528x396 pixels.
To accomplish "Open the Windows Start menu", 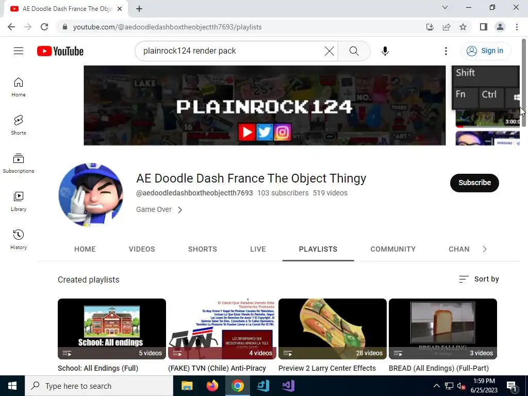I will click(12, 386).
